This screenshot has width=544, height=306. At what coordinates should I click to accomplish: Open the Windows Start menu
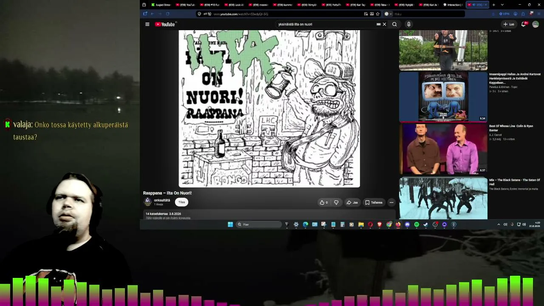pos(230,224)
